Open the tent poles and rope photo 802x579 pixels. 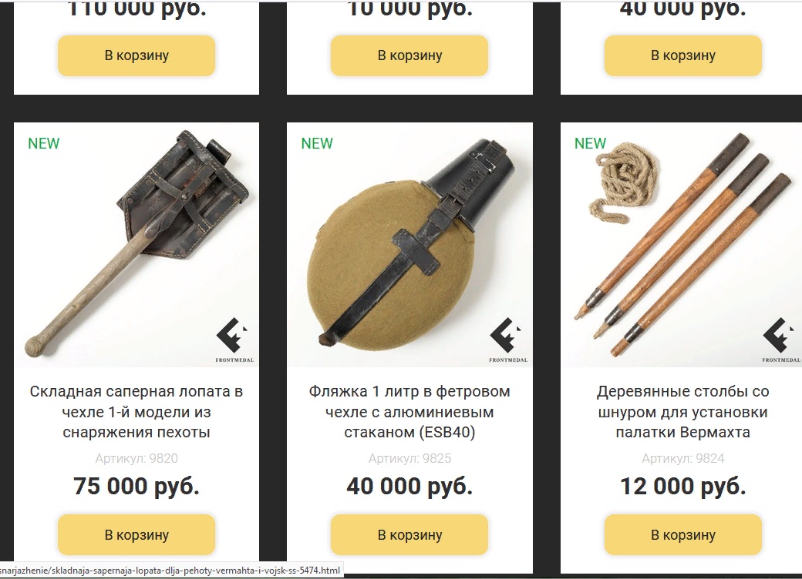tap(681, 245)
